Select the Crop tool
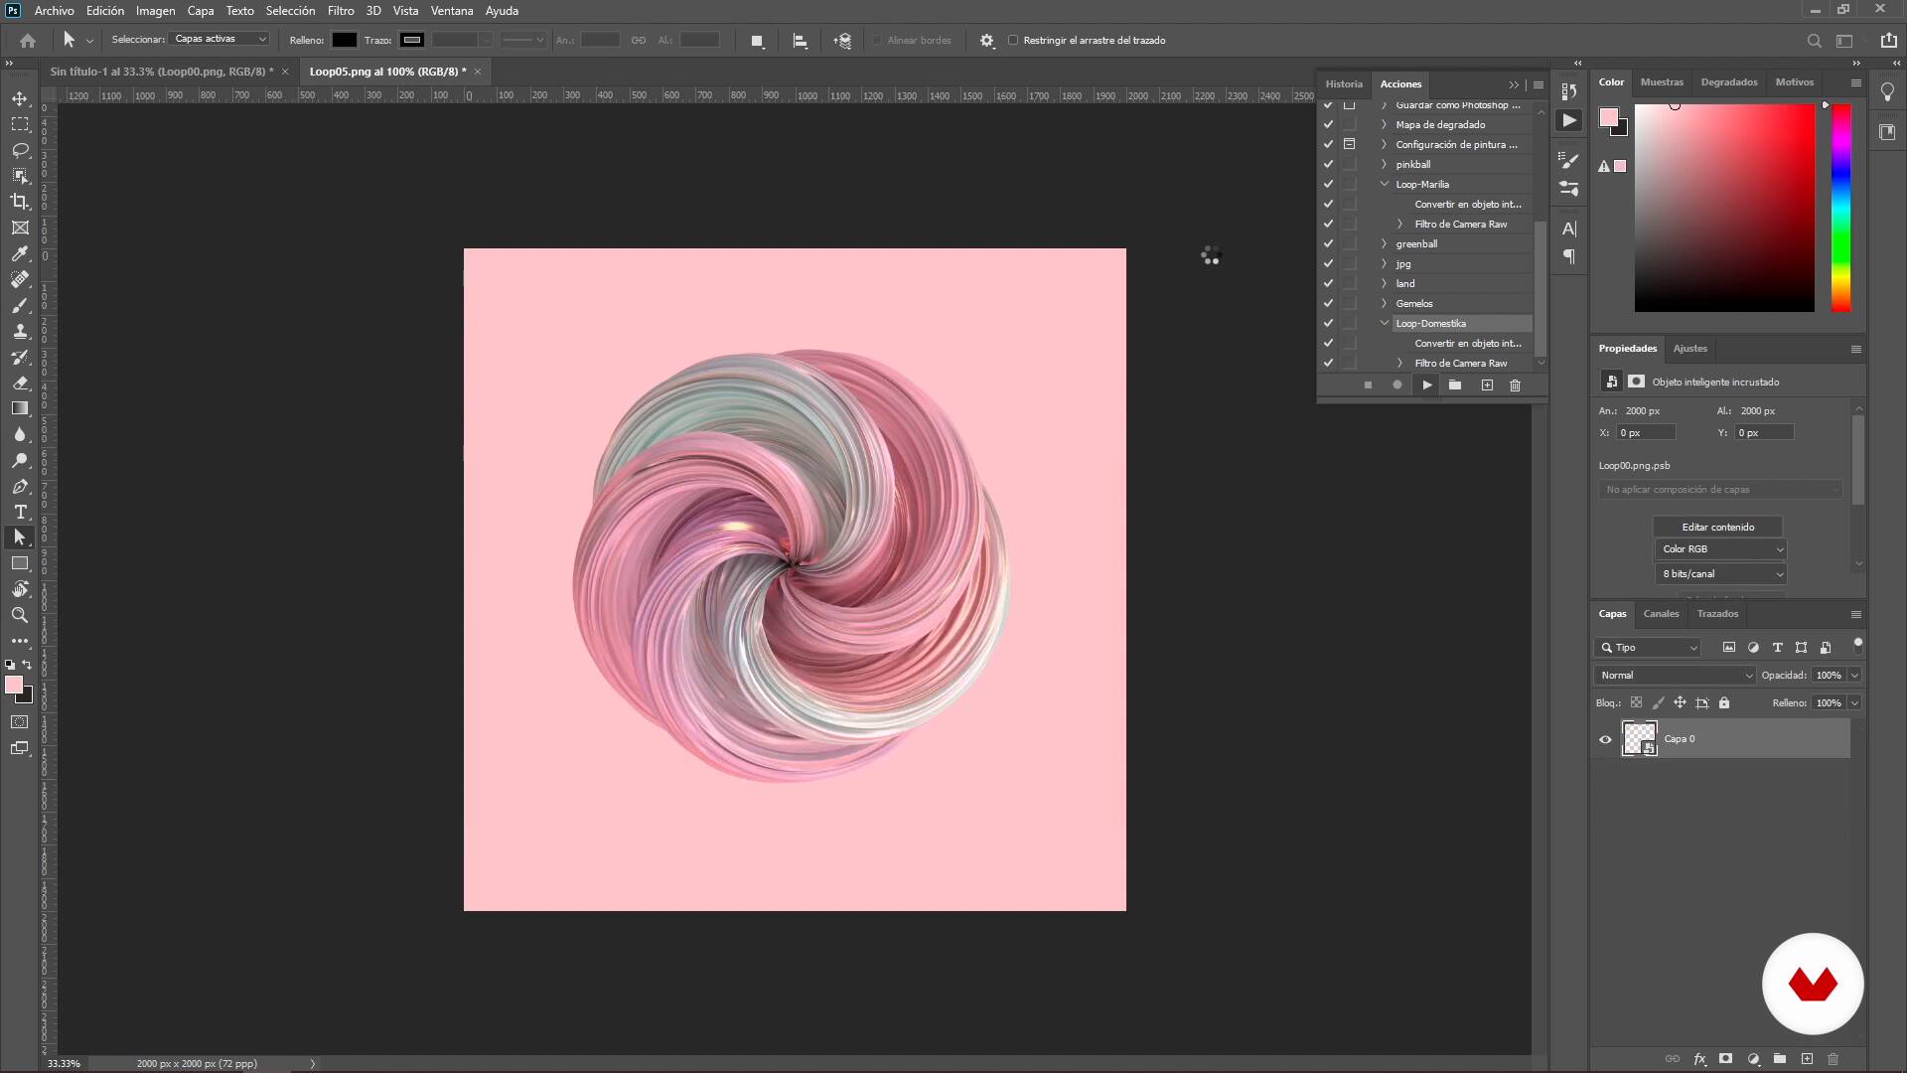Image resolution: width=1907 pixels, height=1073 pixels. (x=20, y=202)
